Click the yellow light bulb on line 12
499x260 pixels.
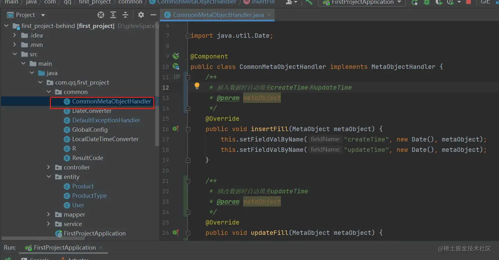197,86
